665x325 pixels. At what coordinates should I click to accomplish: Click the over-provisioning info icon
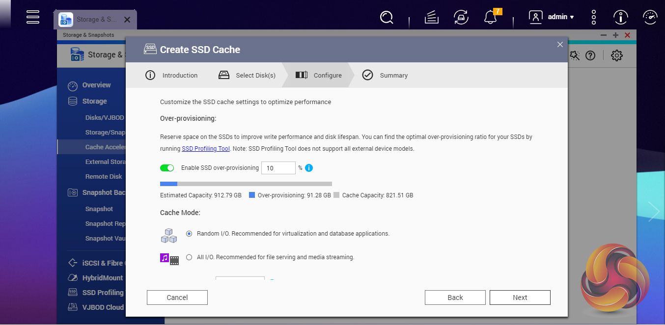309,168
